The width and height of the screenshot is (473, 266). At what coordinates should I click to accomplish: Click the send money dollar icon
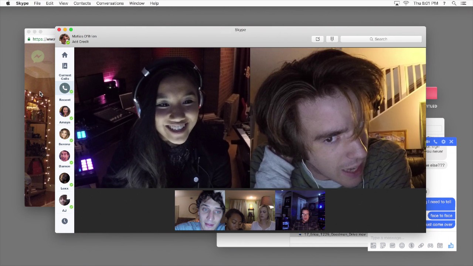(x=411, y=246)
